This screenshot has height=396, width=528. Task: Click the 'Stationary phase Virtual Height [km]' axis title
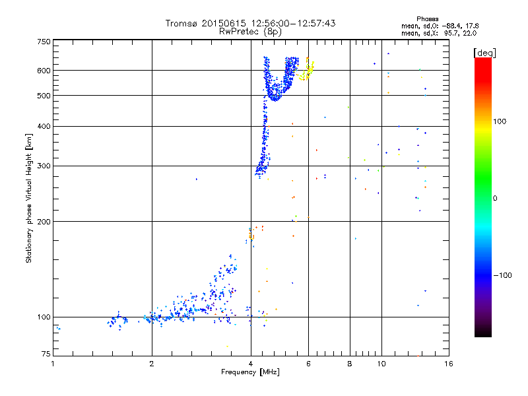tap(29, 198)
